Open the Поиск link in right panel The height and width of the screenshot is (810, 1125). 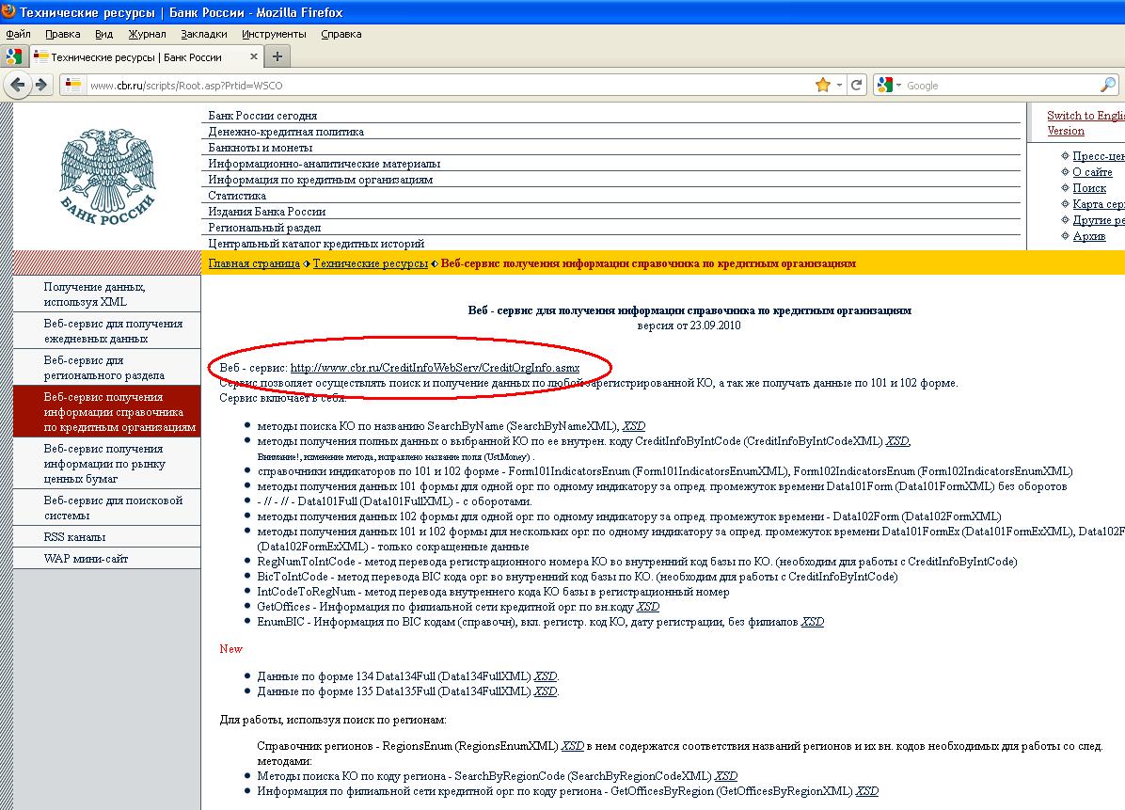1089,187
